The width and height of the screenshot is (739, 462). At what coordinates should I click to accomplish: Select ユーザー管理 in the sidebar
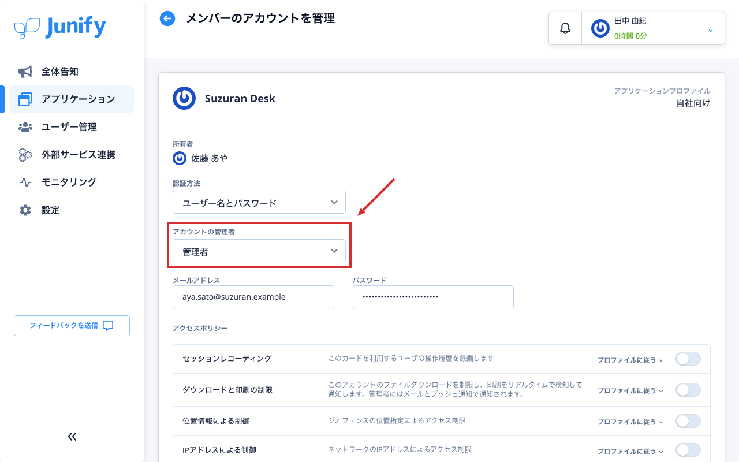[72, 127]
